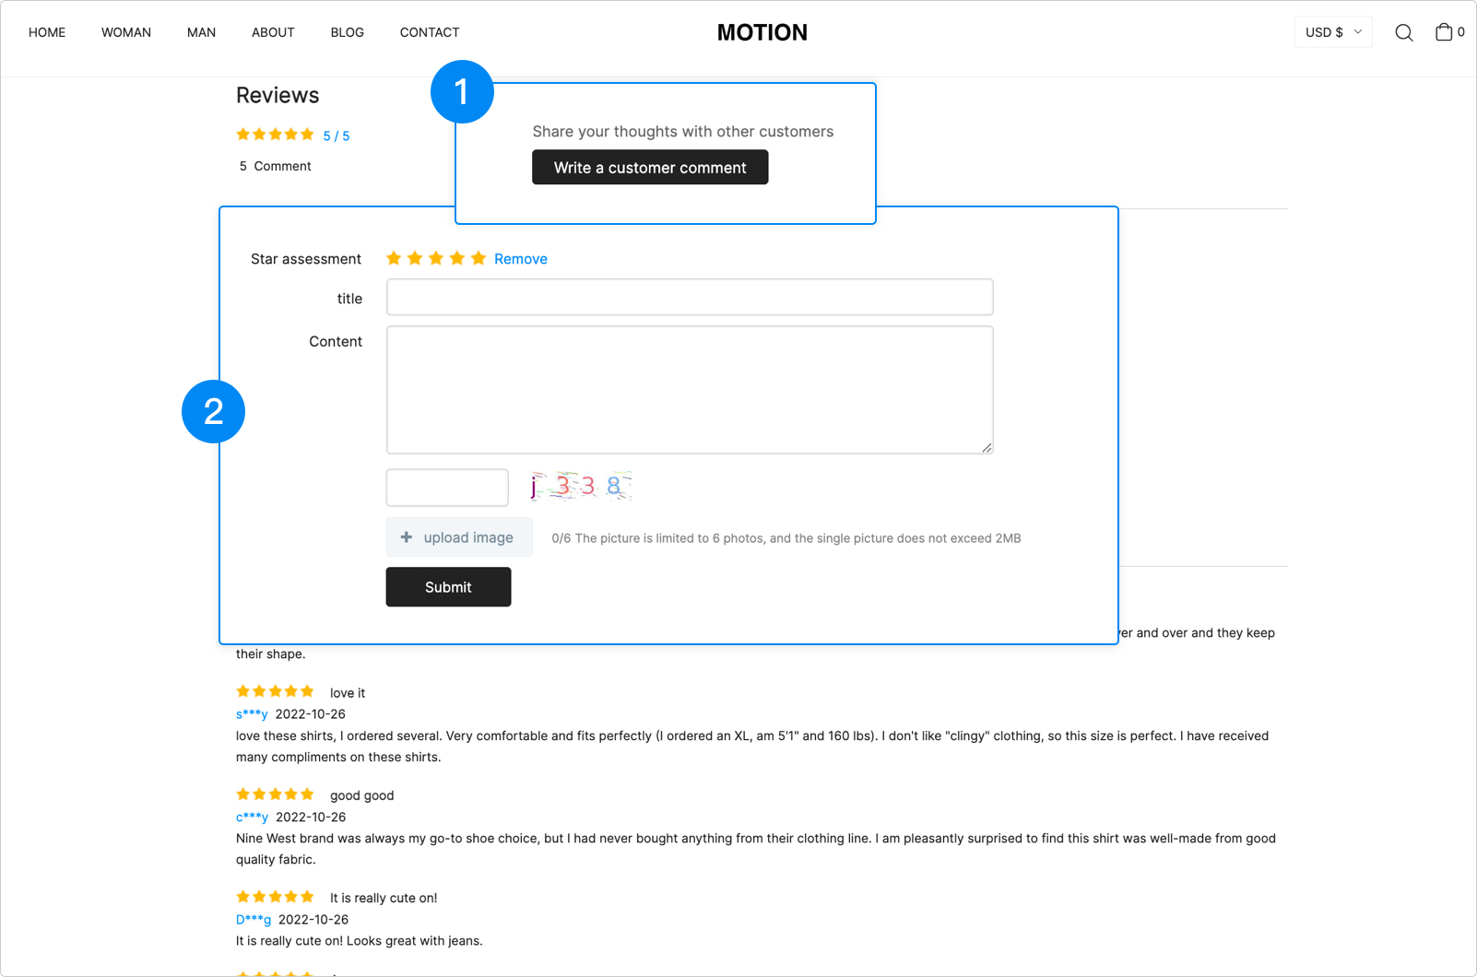This screenshot has width=1477, height=977.
Task: Choose four stars in star assessment
Action: (457, 258)
